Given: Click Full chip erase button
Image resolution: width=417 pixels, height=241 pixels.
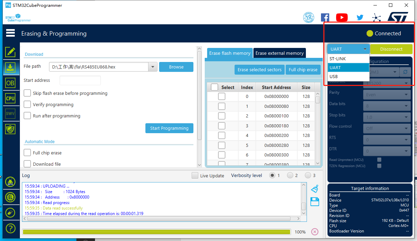Looking at the screenshot, I should [303, 69].
